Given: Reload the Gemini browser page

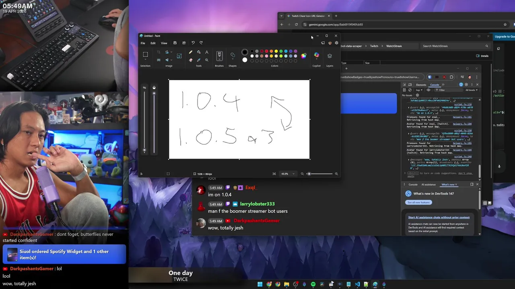Looking at the screenshot, I should (296, 24).
